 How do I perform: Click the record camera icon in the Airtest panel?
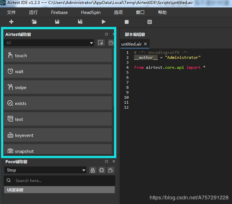click(111, 43)
